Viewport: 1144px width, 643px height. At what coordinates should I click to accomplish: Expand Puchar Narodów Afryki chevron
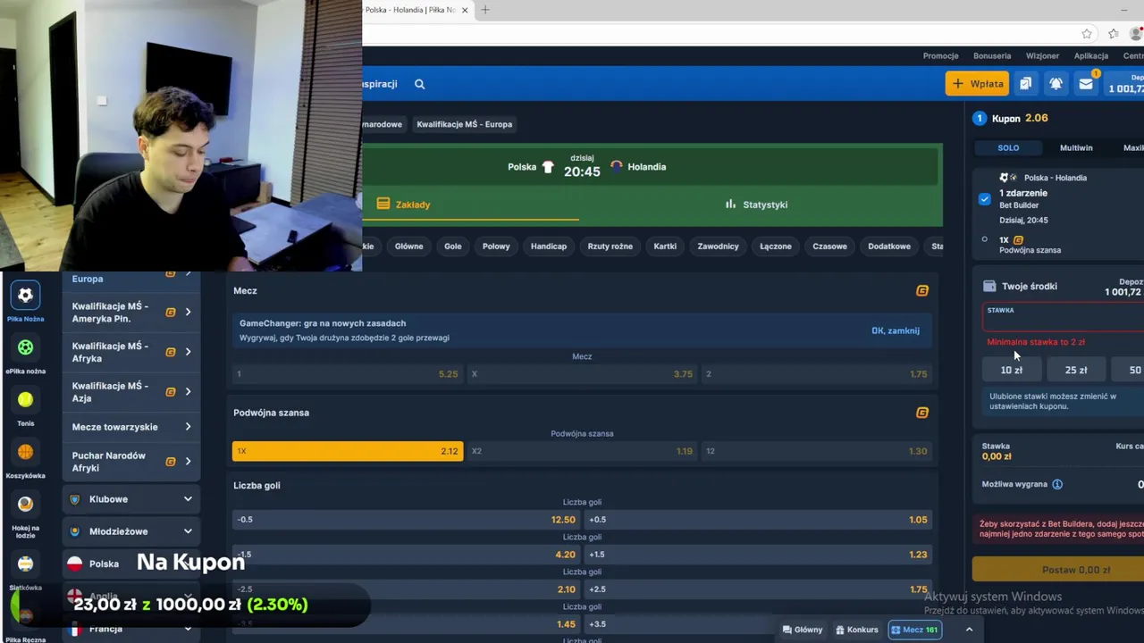(188, 462)
